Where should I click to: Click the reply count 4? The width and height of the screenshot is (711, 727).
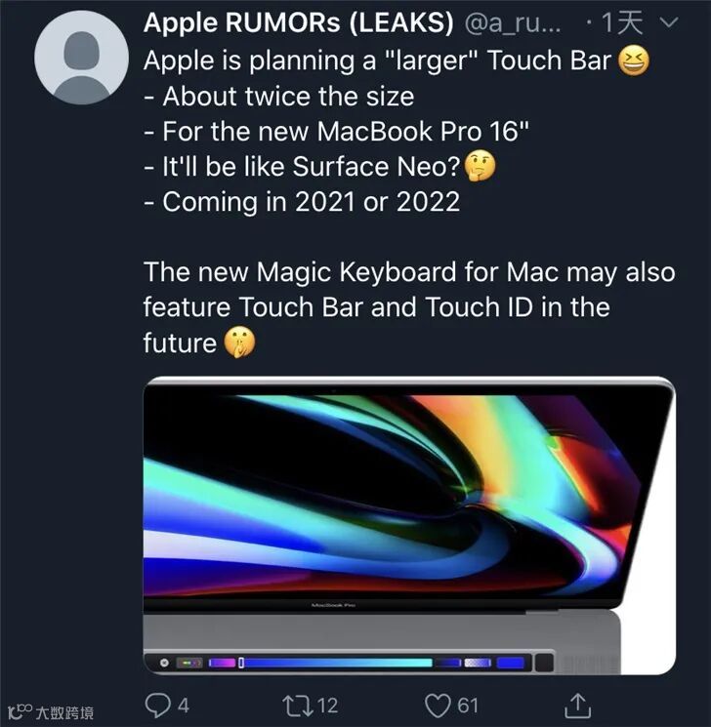tap(184, 706)
